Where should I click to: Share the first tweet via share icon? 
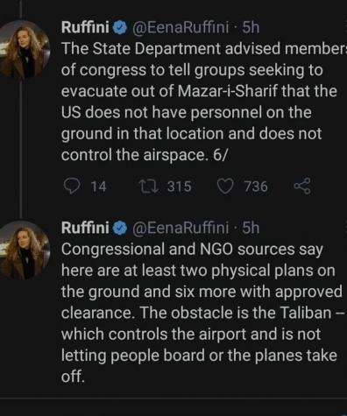[x=302, y=187]
